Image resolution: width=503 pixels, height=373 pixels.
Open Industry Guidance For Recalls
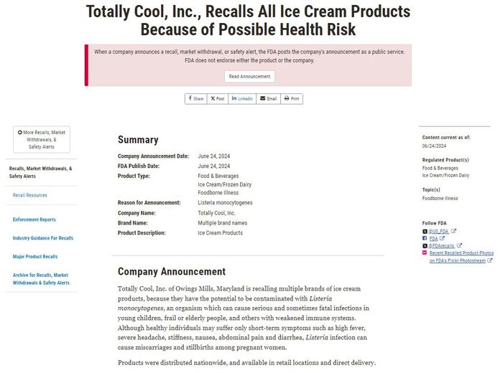[43, 238]
